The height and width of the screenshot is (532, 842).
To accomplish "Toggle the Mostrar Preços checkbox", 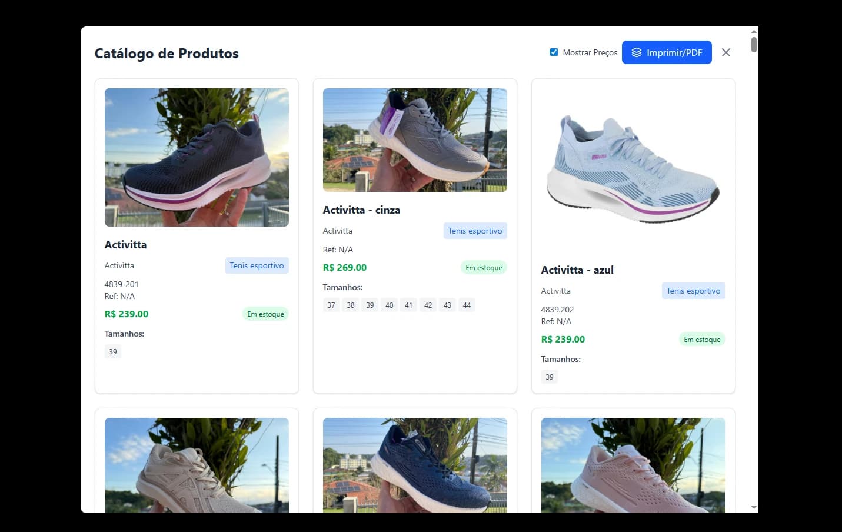I will click(554, 52).
